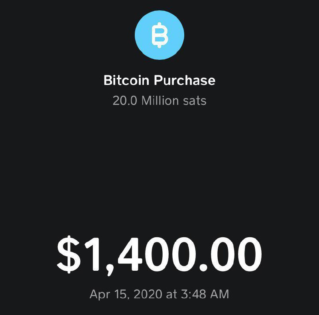The image size is (319, 315).
Task: Tap the word Purchase in the title
Action: (x=185, y=80)
